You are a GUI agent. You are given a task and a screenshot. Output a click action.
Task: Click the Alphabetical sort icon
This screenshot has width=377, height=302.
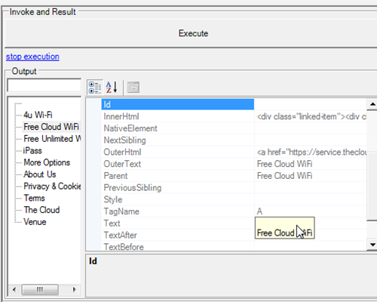tap(112, 88)
